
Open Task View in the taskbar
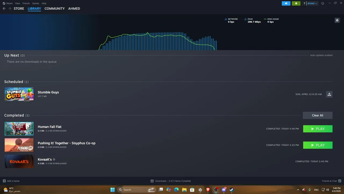[x=161, y=190]
